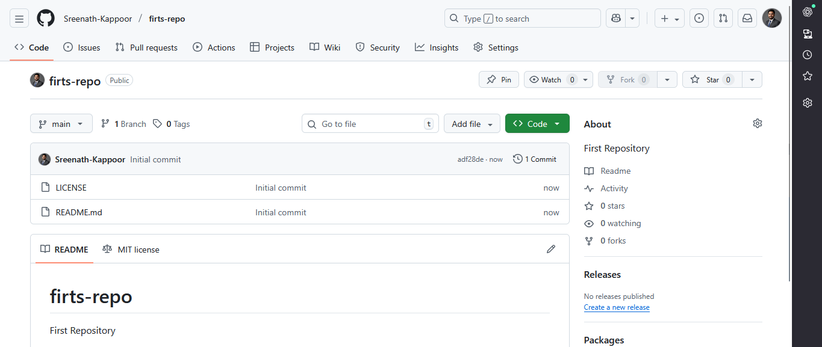Open the main branch dropdown
The width and height of the screenshot is (822, 347).
point(61,123)
